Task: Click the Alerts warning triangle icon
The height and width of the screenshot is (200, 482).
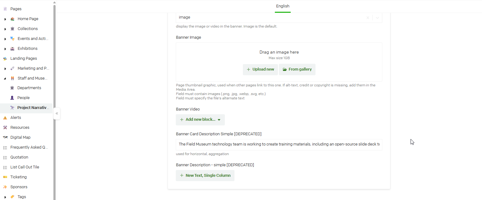Action: point(5,118)
